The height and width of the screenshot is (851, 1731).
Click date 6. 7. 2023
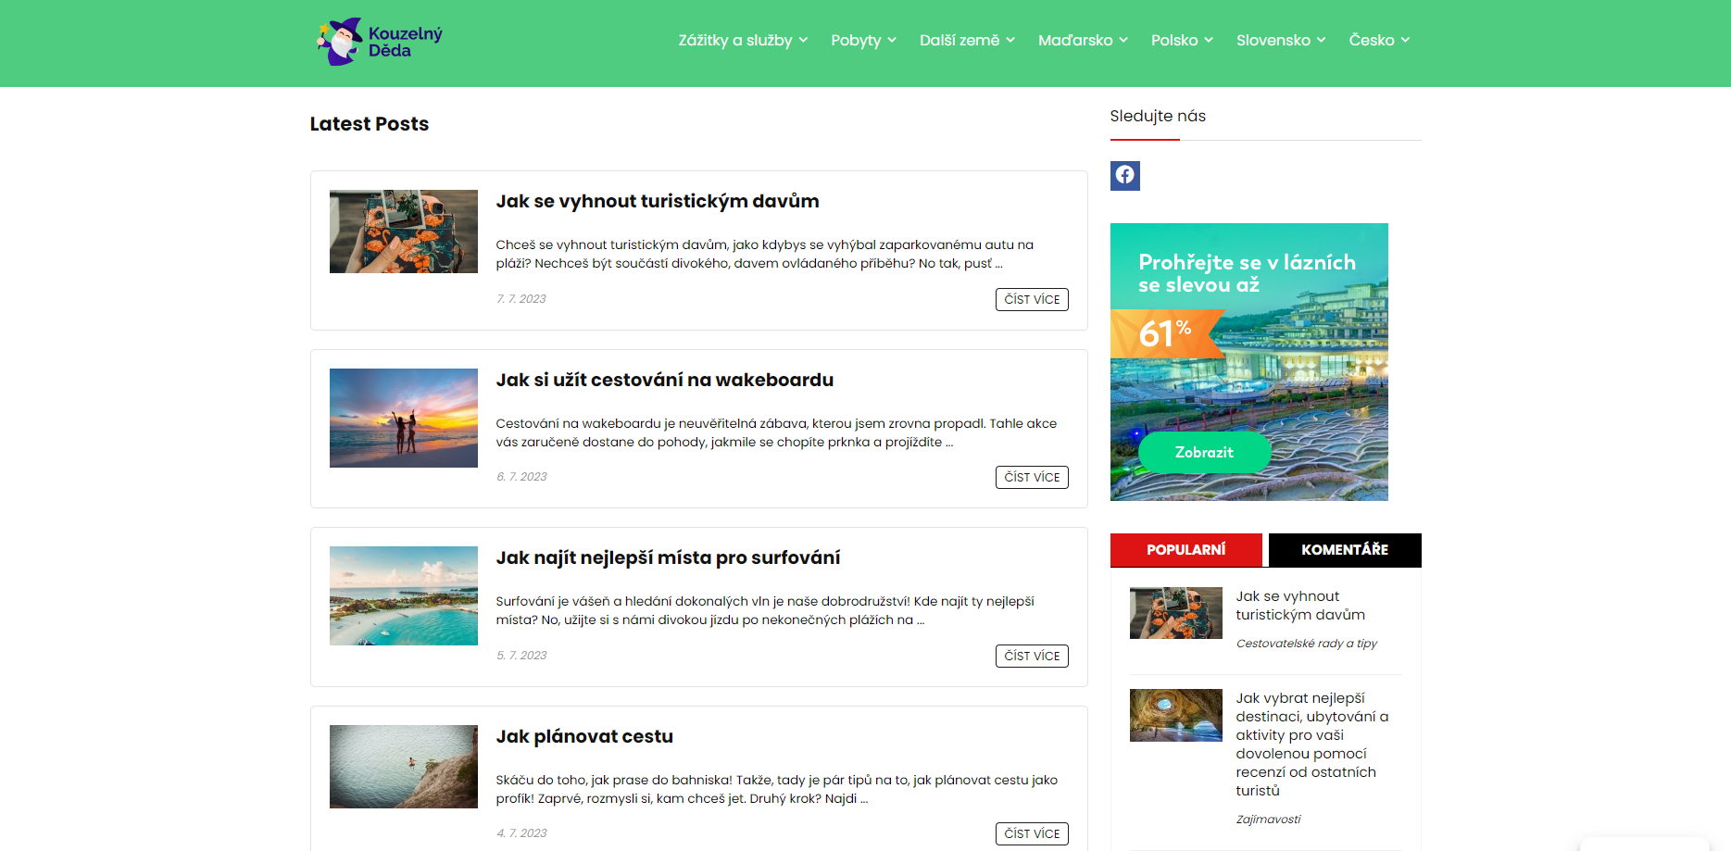tap(521, 477)
